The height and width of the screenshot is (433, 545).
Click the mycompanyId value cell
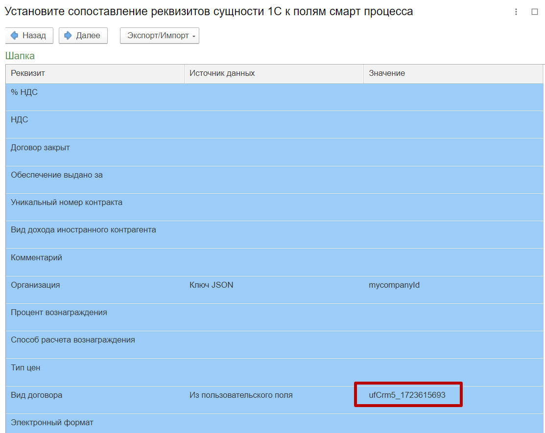(x=394, y=285)
